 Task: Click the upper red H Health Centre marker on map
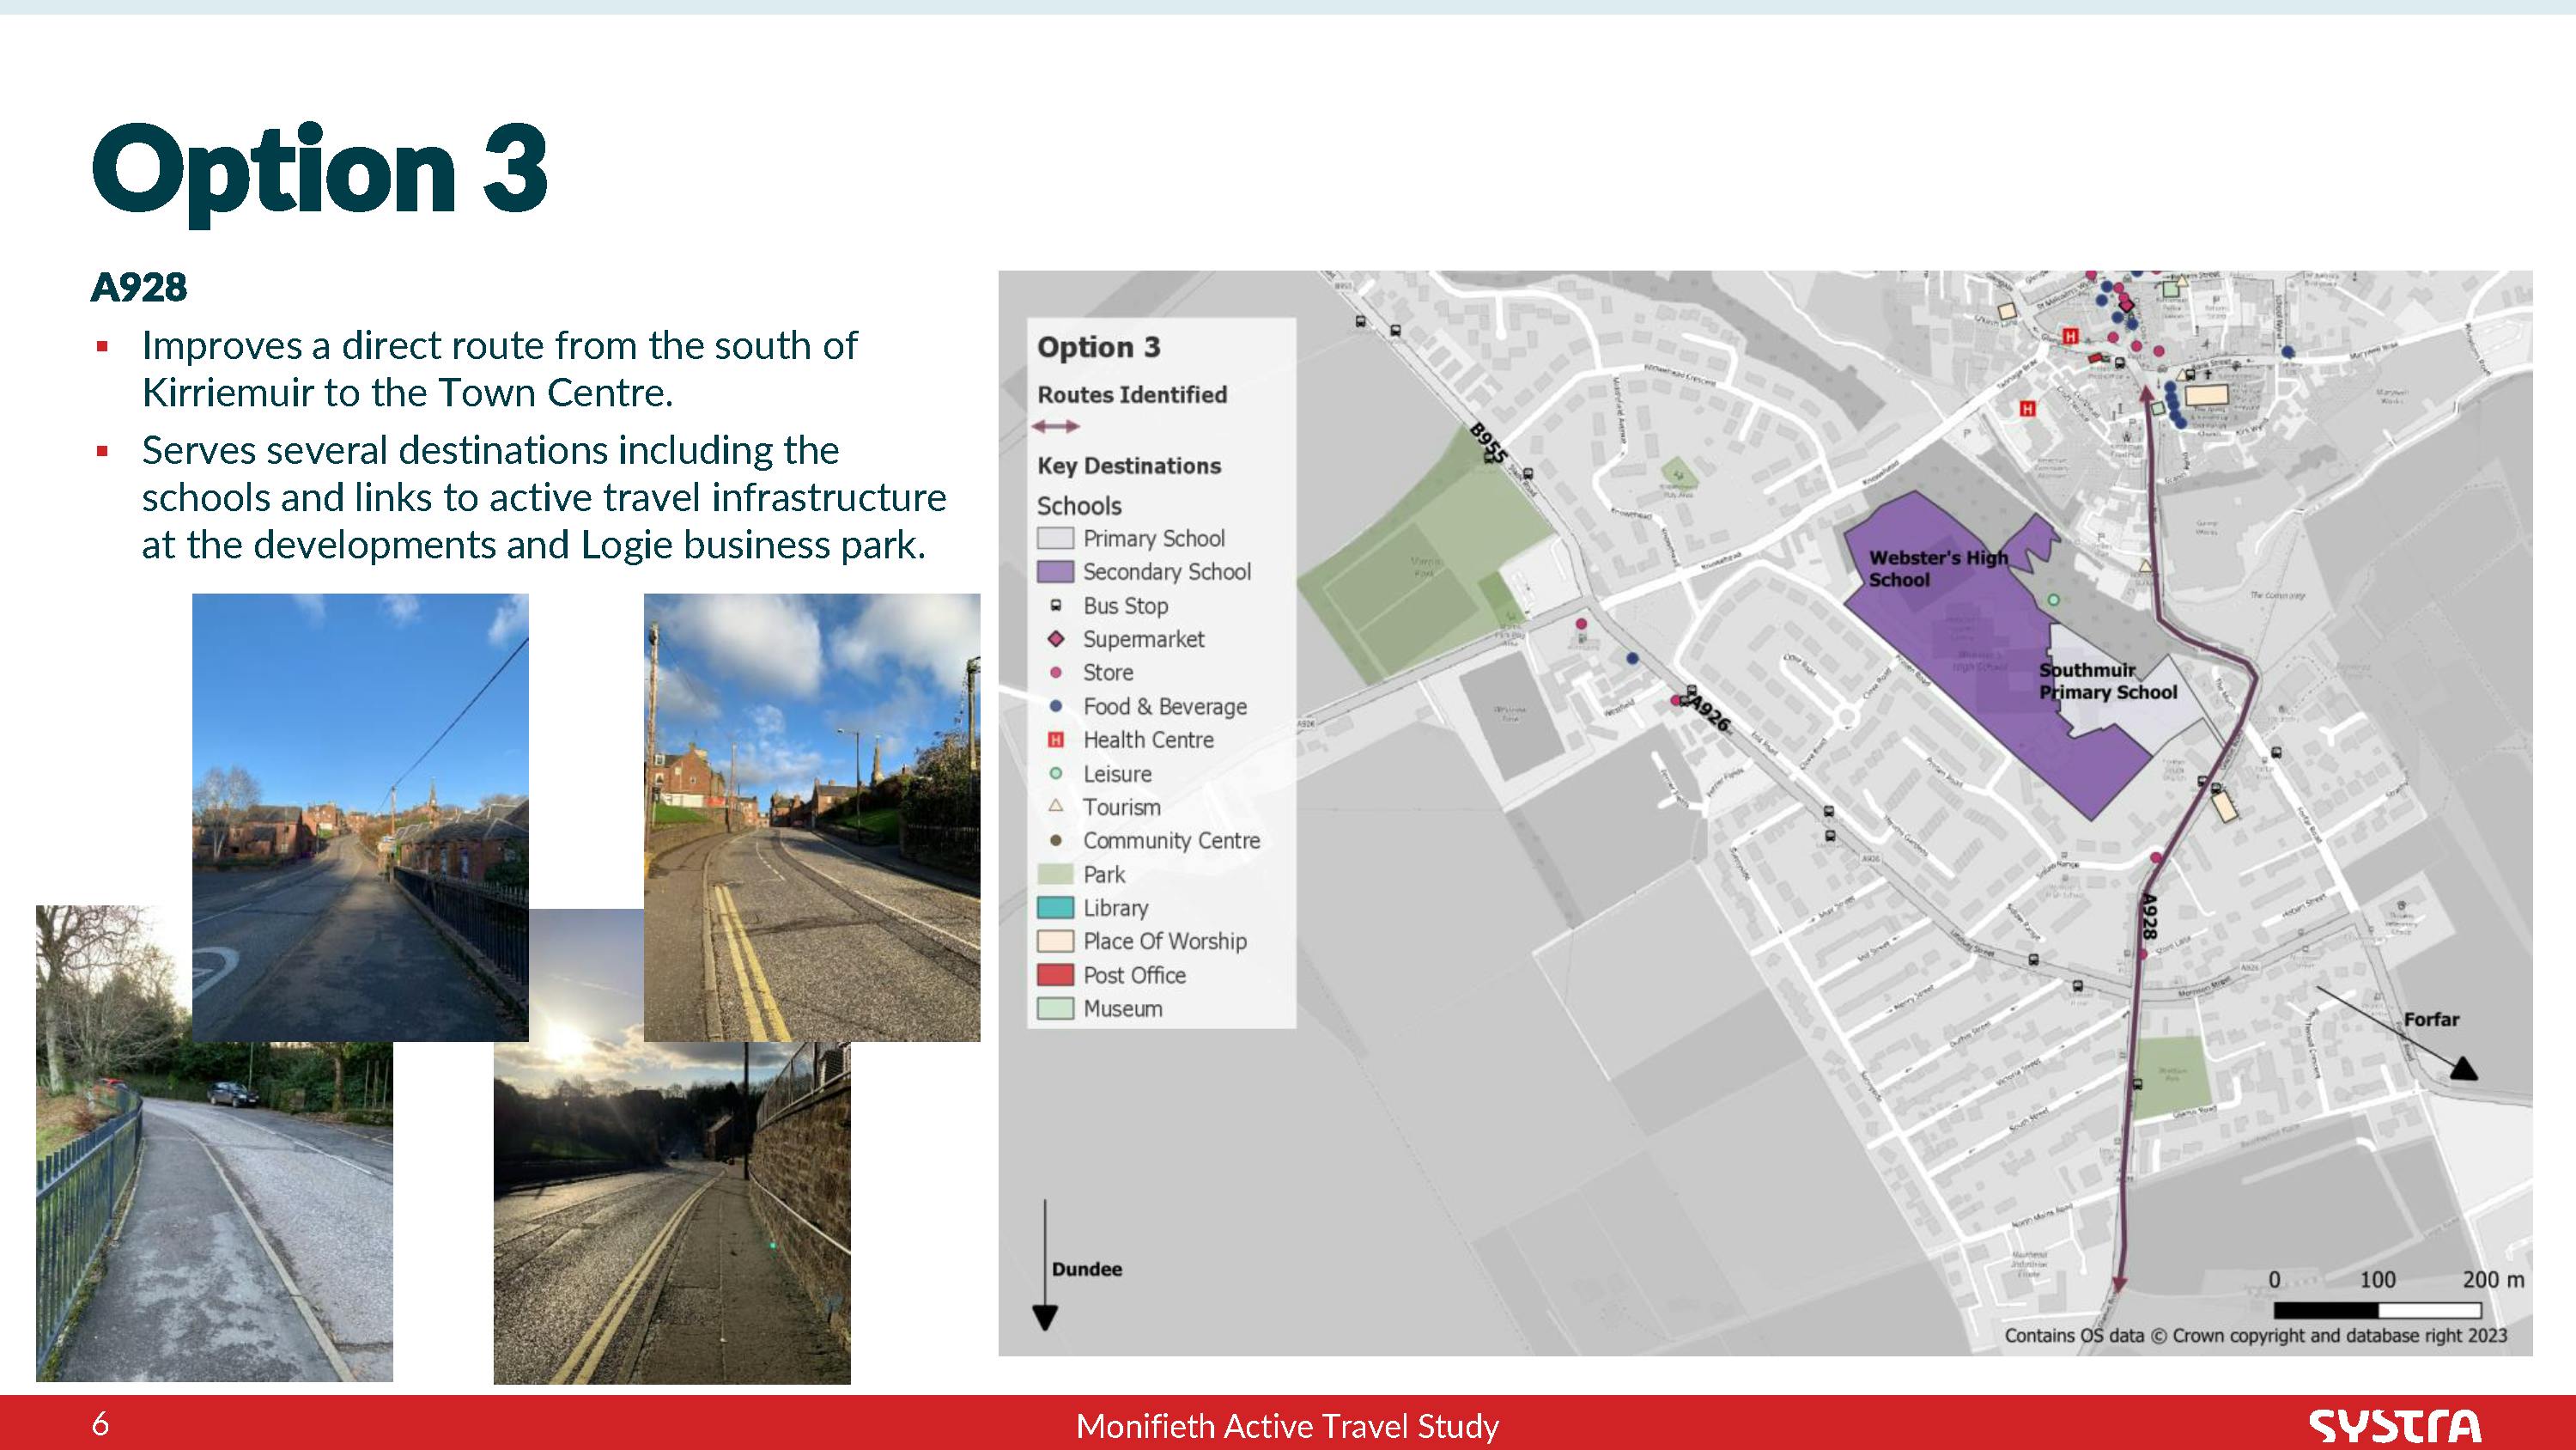[x=2071, y=336]
